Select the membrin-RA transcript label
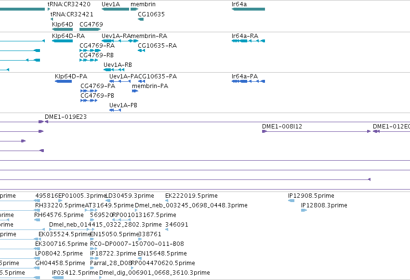The height and width of the screenshot is (280, 410). [x=149, y=36]
